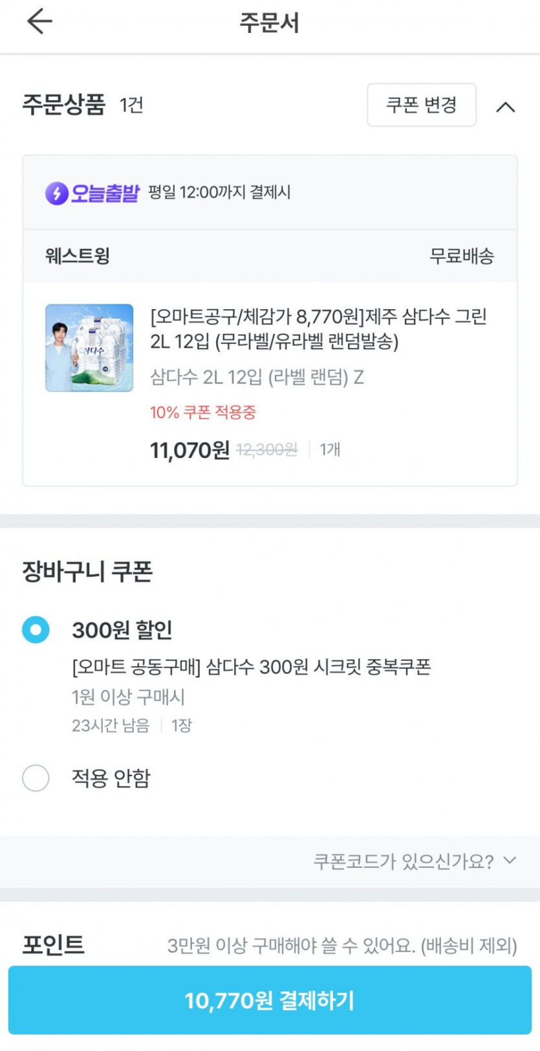Collapse the 주문상품 section chevron

coord(505,107)
